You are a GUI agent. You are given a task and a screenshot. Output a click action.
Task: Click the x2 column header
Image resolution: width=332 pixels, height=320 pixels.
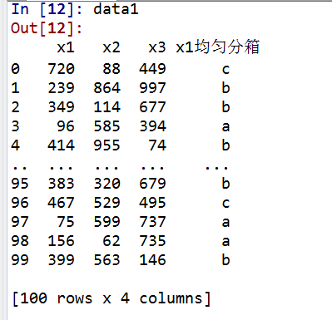point(111,47)
